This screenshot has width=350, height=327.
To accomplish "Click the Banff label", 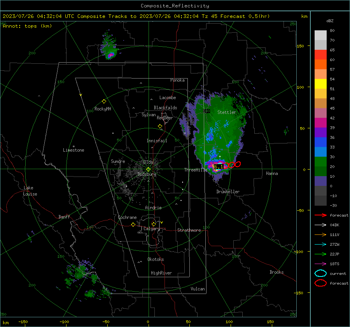I will (x=64, y=217).
